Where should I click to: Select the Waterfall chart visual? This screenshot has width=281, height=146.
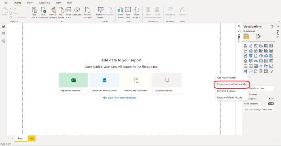tap(245, 56)
